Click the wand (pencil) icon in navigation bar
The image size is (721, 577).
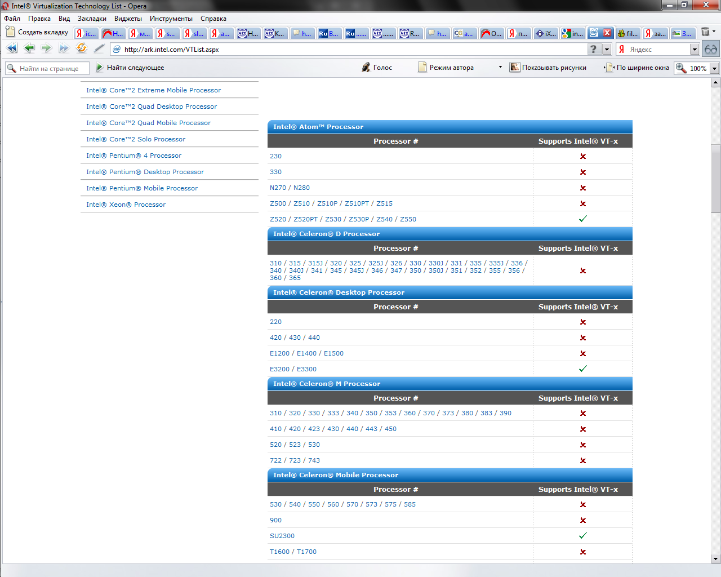tap(99, 48)
